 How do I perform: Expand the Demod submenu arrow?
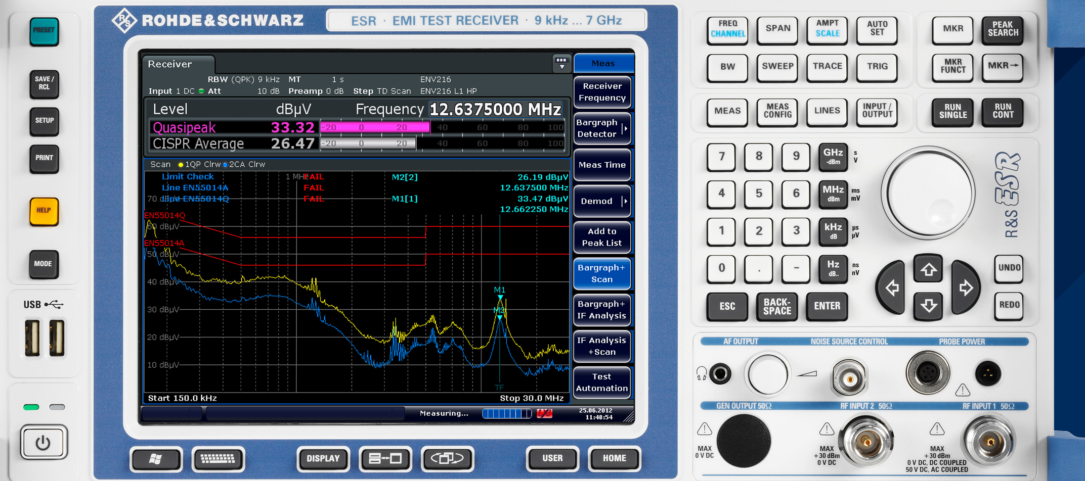tap(625, 201)
